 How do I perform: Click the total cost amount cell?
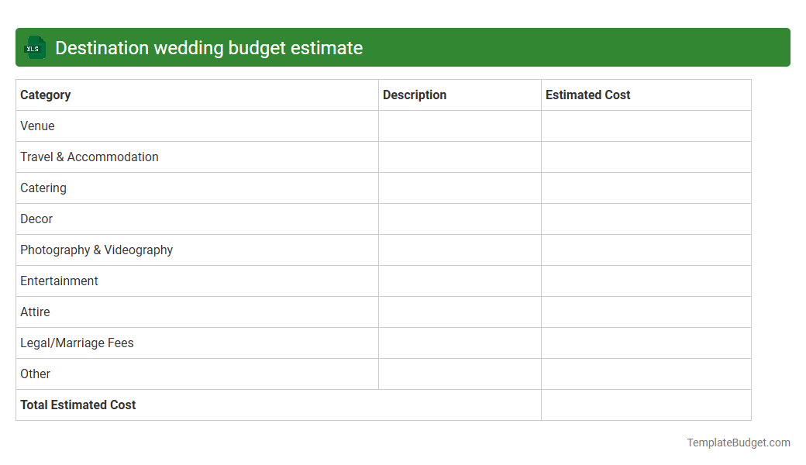point(646,405)
